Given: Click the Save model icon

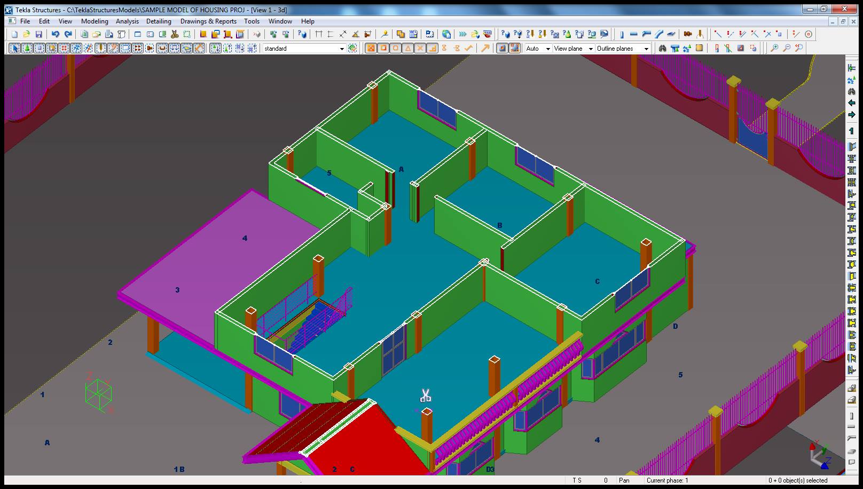Looking at the screenshot, I should point(38,34).
